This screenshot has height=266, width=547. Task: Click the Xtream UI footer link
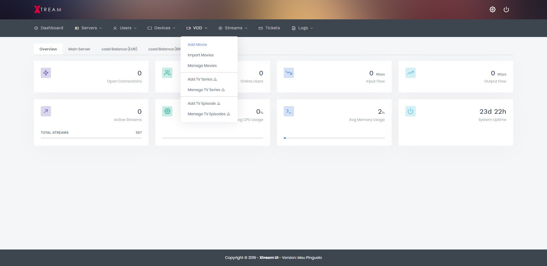[x=269, y=258]
